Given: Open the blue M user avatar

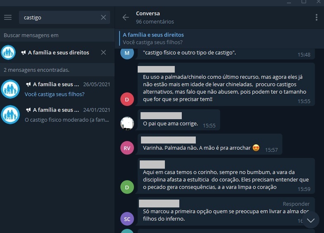Looking at the screenshot, I should coord(127,53).
